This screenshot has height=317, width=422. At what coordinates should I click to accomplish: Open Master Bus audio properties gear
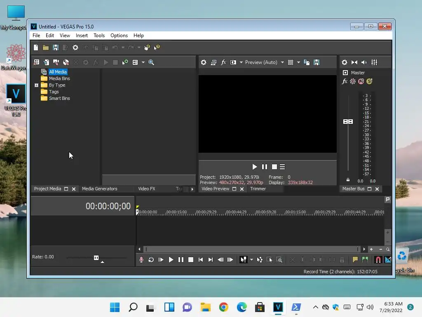coord(345,63)
